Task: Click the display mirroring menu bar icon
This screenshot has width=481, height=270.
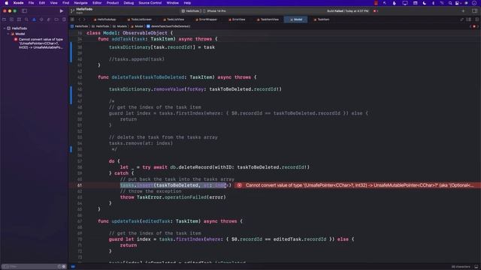Action: pyautogui.click(x=405, y=3)
